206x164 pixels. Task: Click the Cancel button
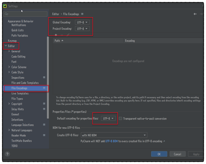tap(177, 154)
